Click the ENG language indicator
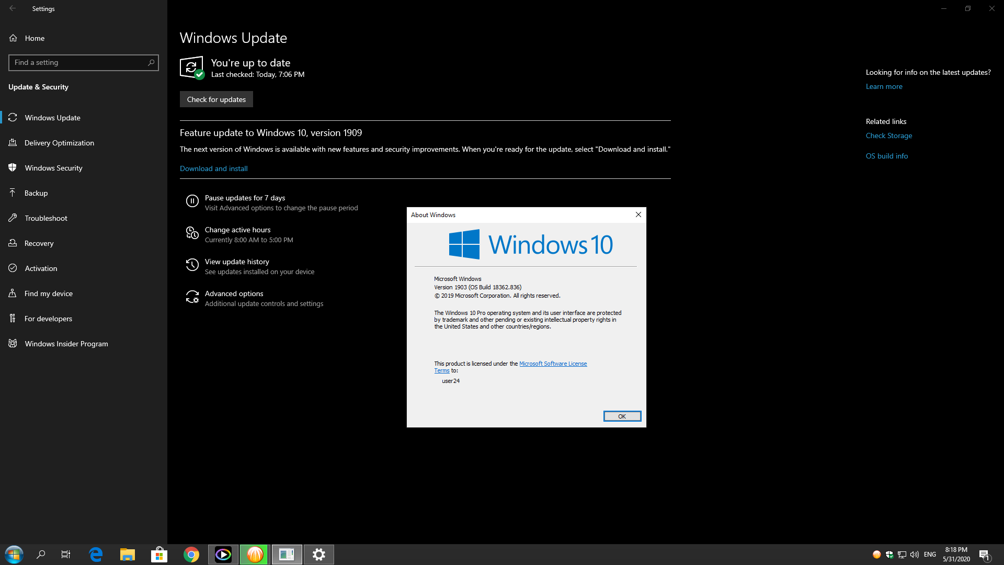 point(930,555)
